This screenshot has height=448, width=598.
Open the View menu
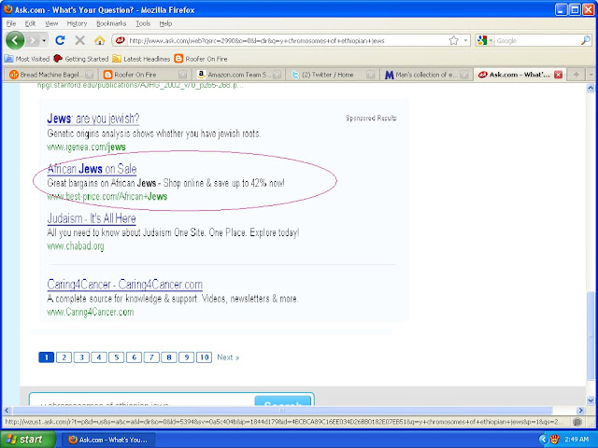click(x=51, y=23)
